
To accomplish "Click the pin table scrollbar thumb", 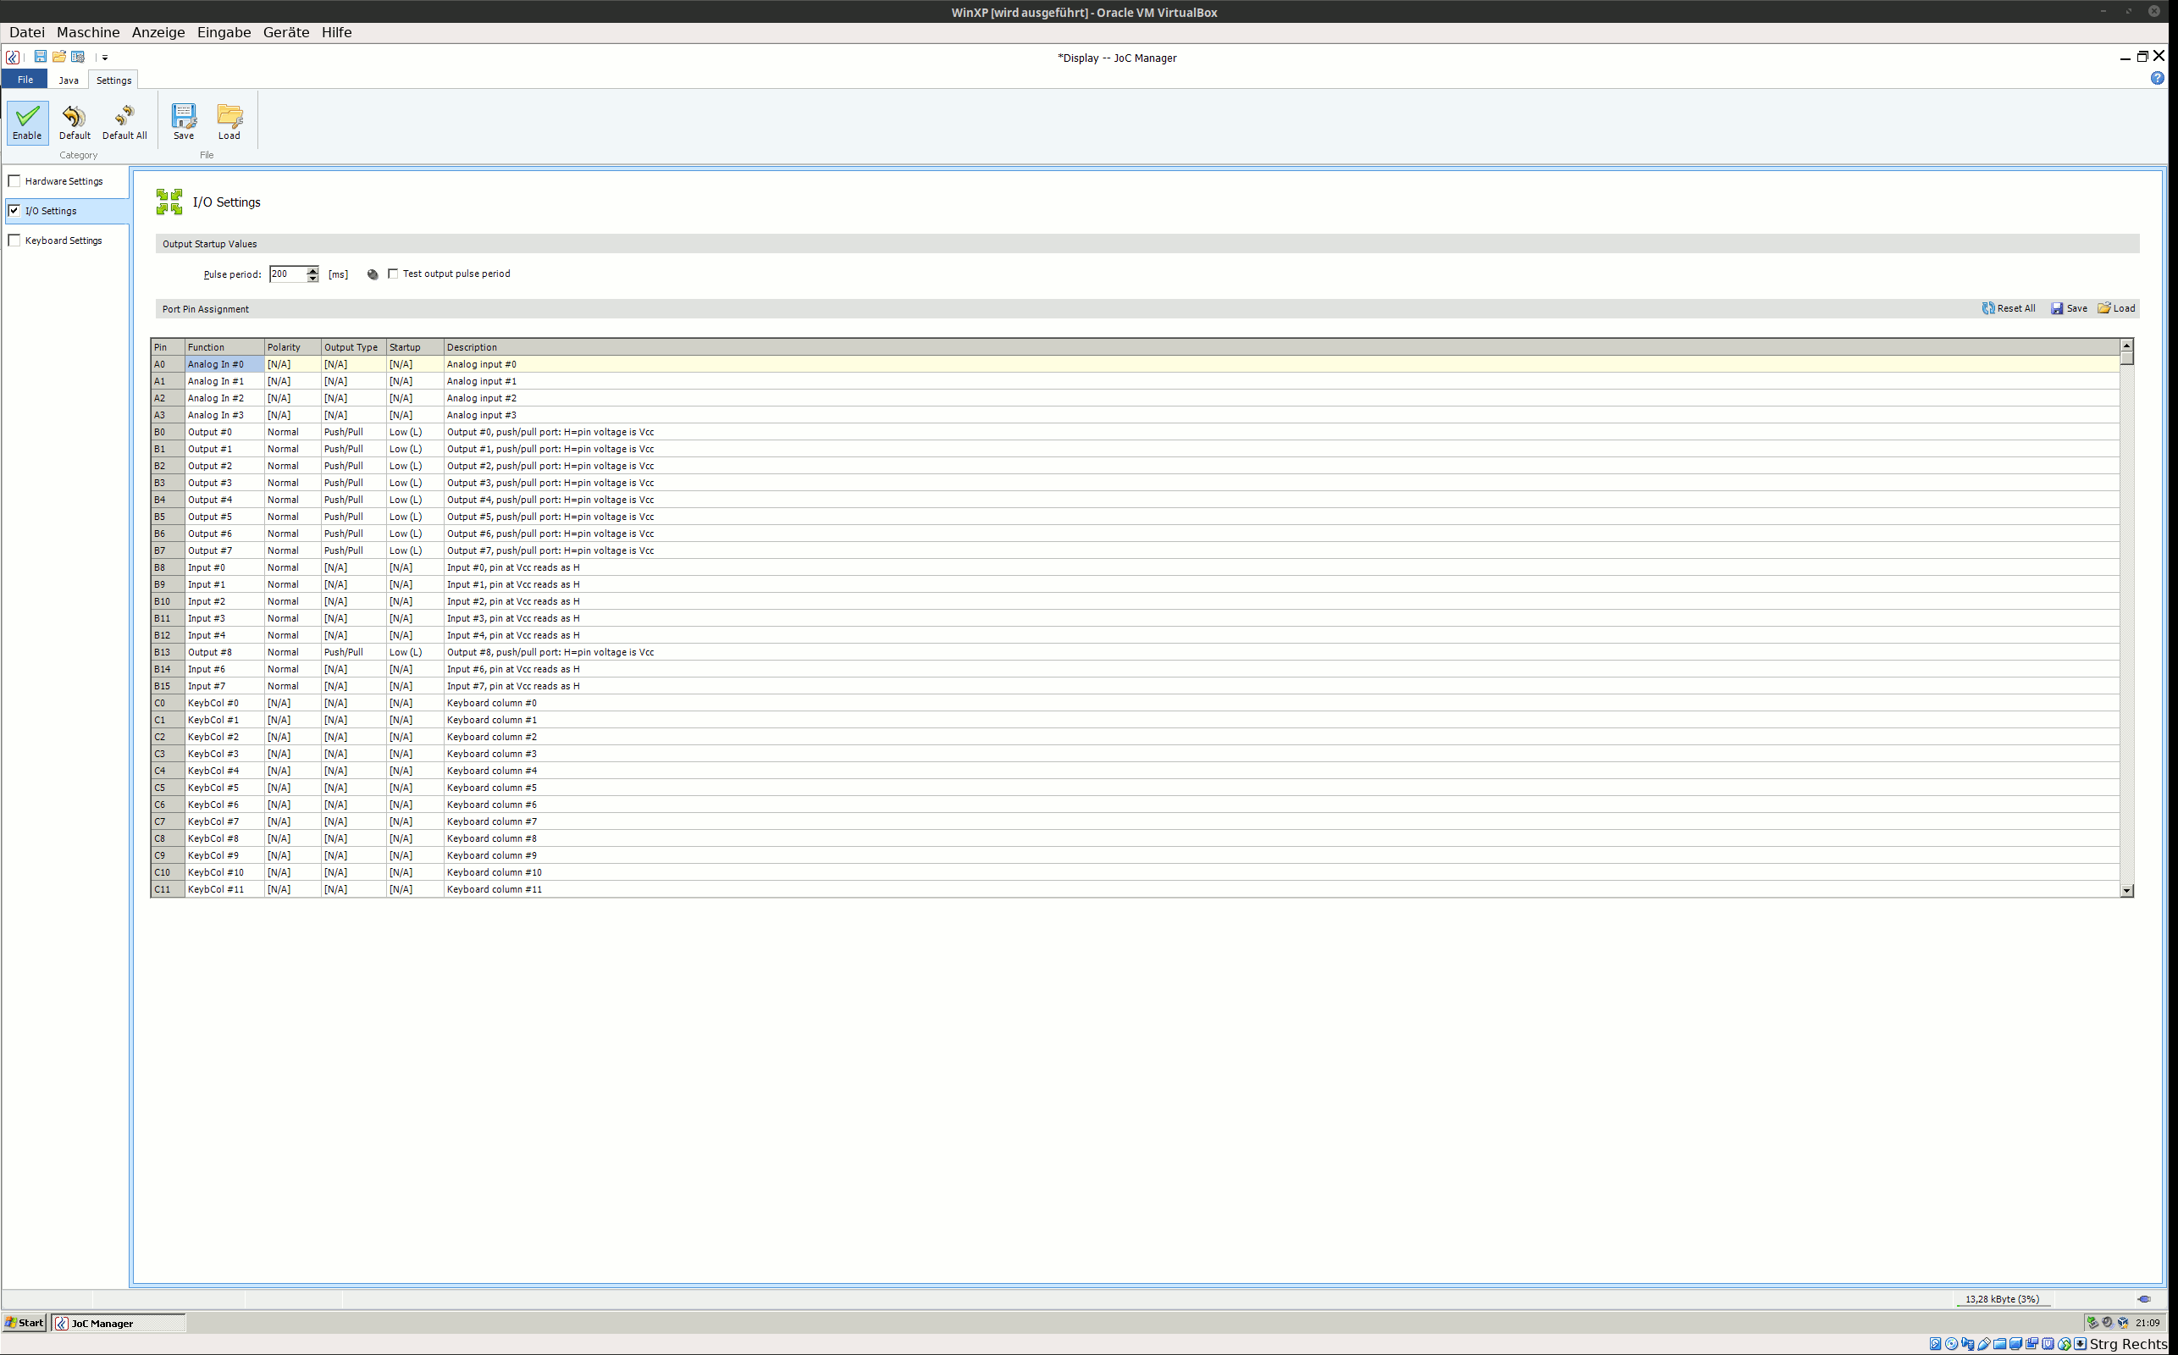I will tap(2127, 358).
